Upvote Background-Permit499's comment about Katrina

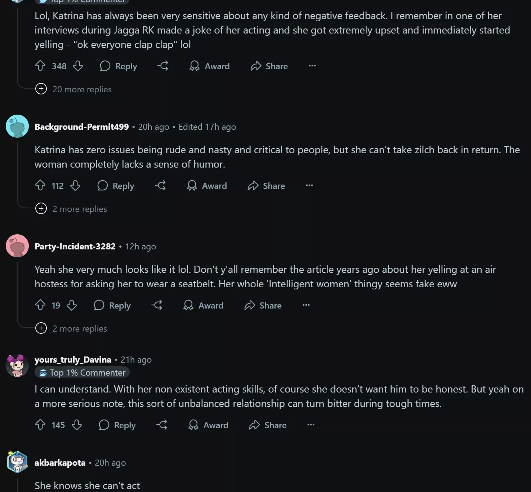(x=40, y=186)
